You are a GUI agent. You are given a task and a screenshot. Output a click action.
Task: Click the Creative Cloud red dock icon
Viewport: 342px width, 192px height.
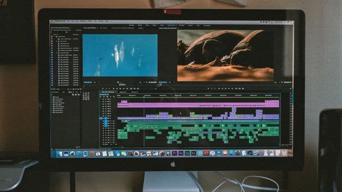(x=206, y=153)
